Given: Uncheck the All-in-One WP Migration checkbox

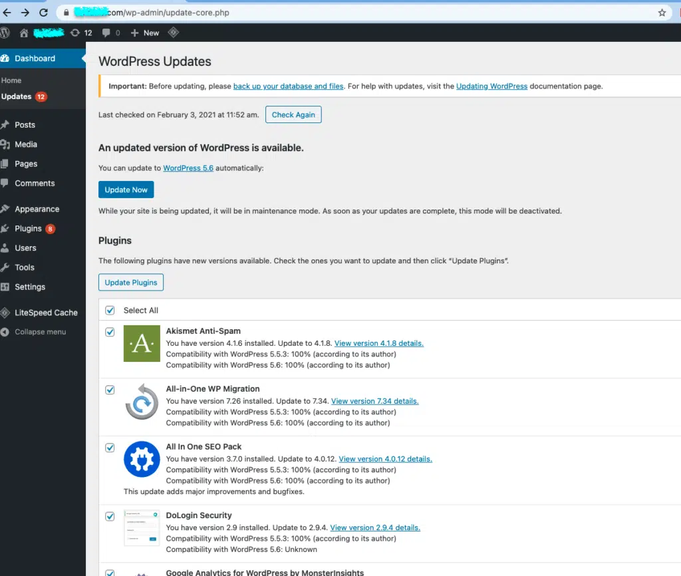Looking at the screenshot, I should click(110, 390).
